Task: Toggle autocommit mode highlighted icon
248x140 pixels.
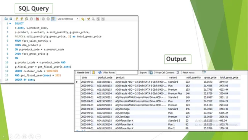Action: 53,19
